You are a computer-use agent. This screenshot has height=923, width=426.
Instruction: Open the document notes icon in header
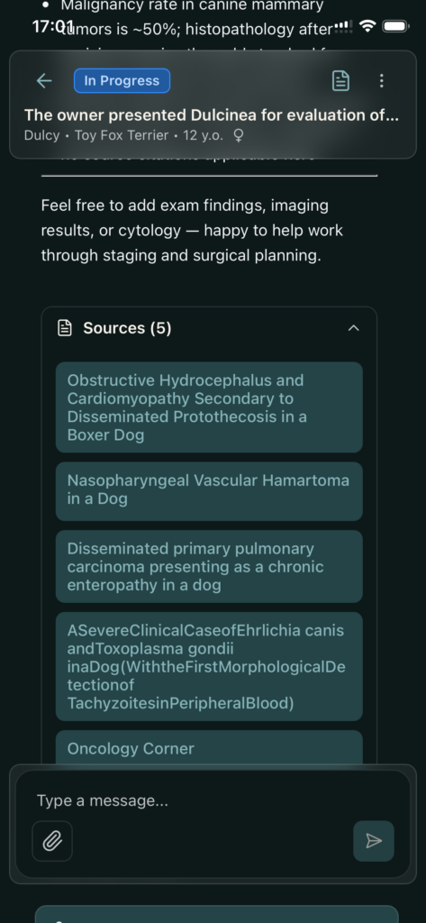click(340, 81)
